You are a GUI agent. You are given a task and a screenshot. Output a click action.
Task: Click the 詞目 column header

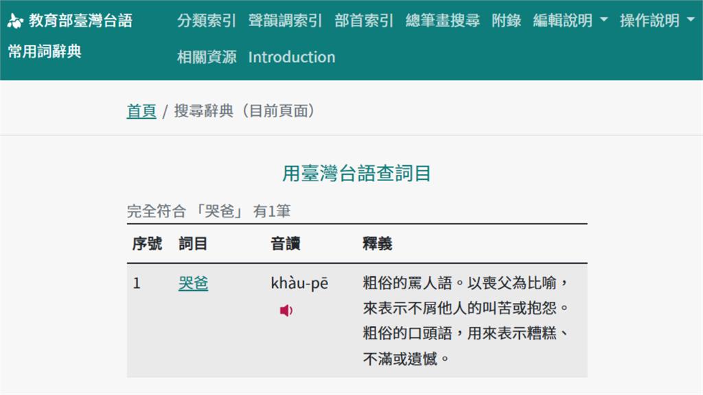tap(193, 243)
